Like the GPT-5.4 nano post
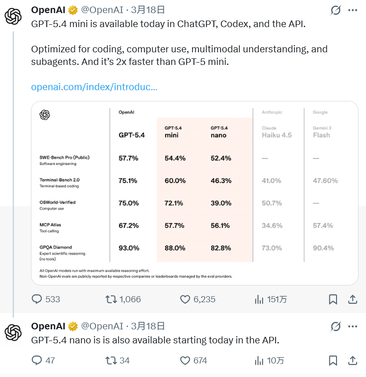The width and height of the screenshot is (366, 377). (185, 360)
